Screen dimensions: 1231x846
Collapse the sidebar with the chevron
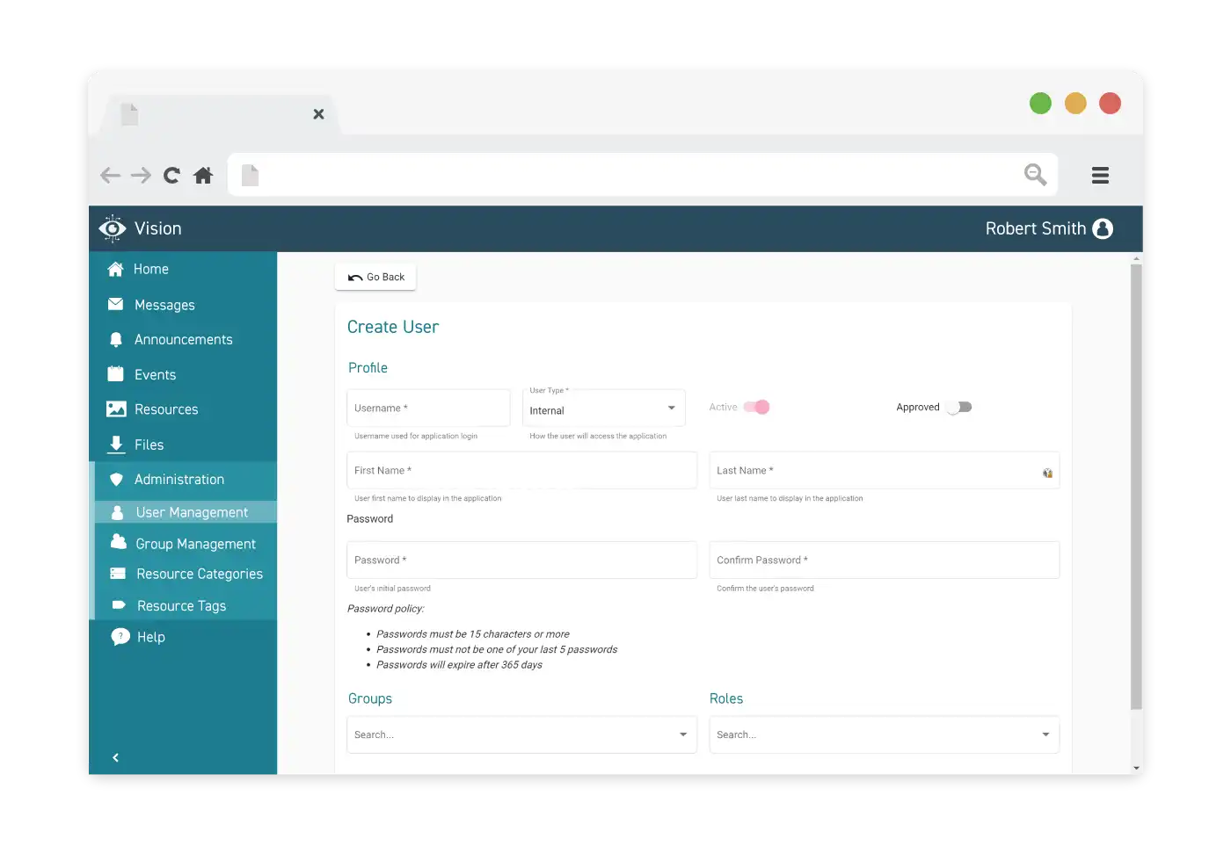(115, 757)
